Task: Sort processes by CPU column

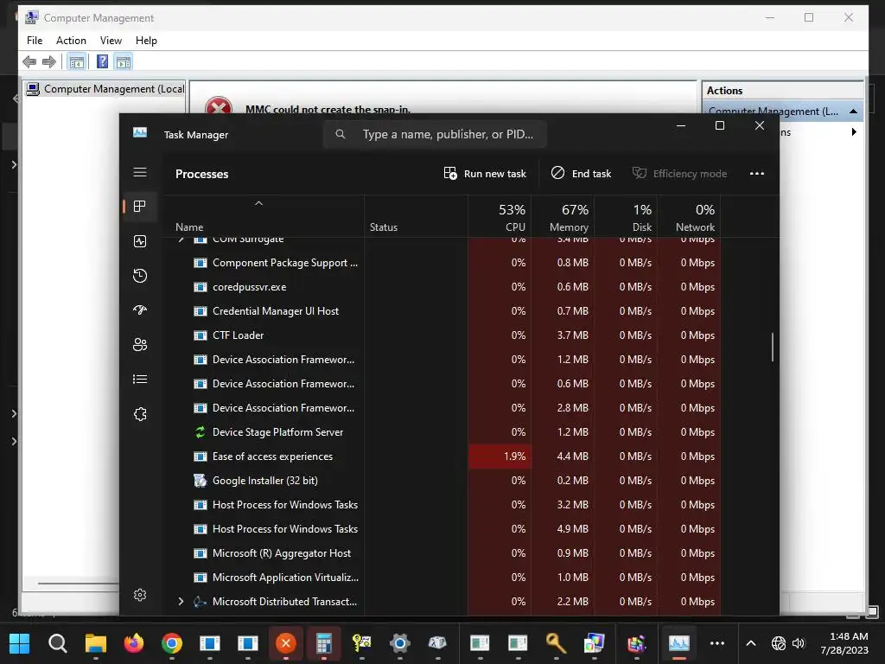Action: (x=500, y=216)
